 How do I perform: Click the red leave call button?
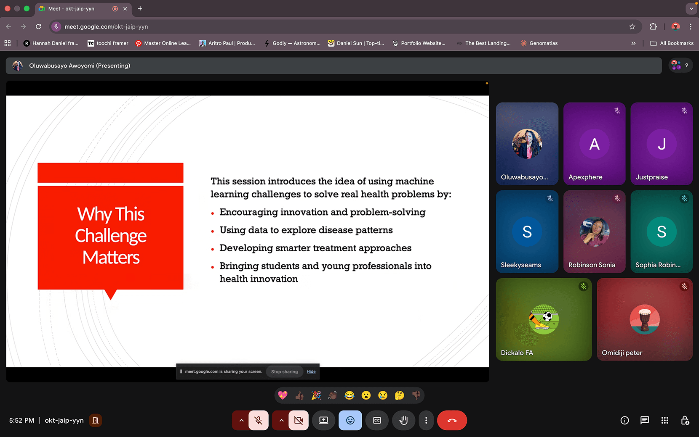tap(452, 420)
